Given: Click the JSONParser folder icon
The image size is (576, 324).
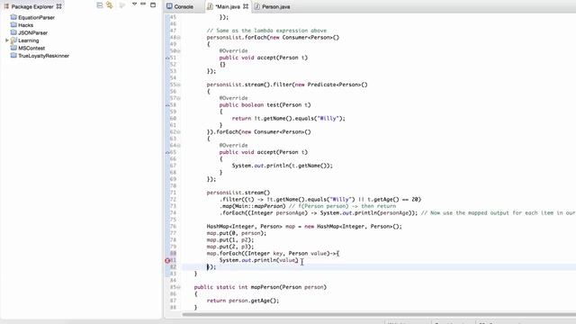Looking at the screenshot, I should pyautogui.click(x=14, y=32).
